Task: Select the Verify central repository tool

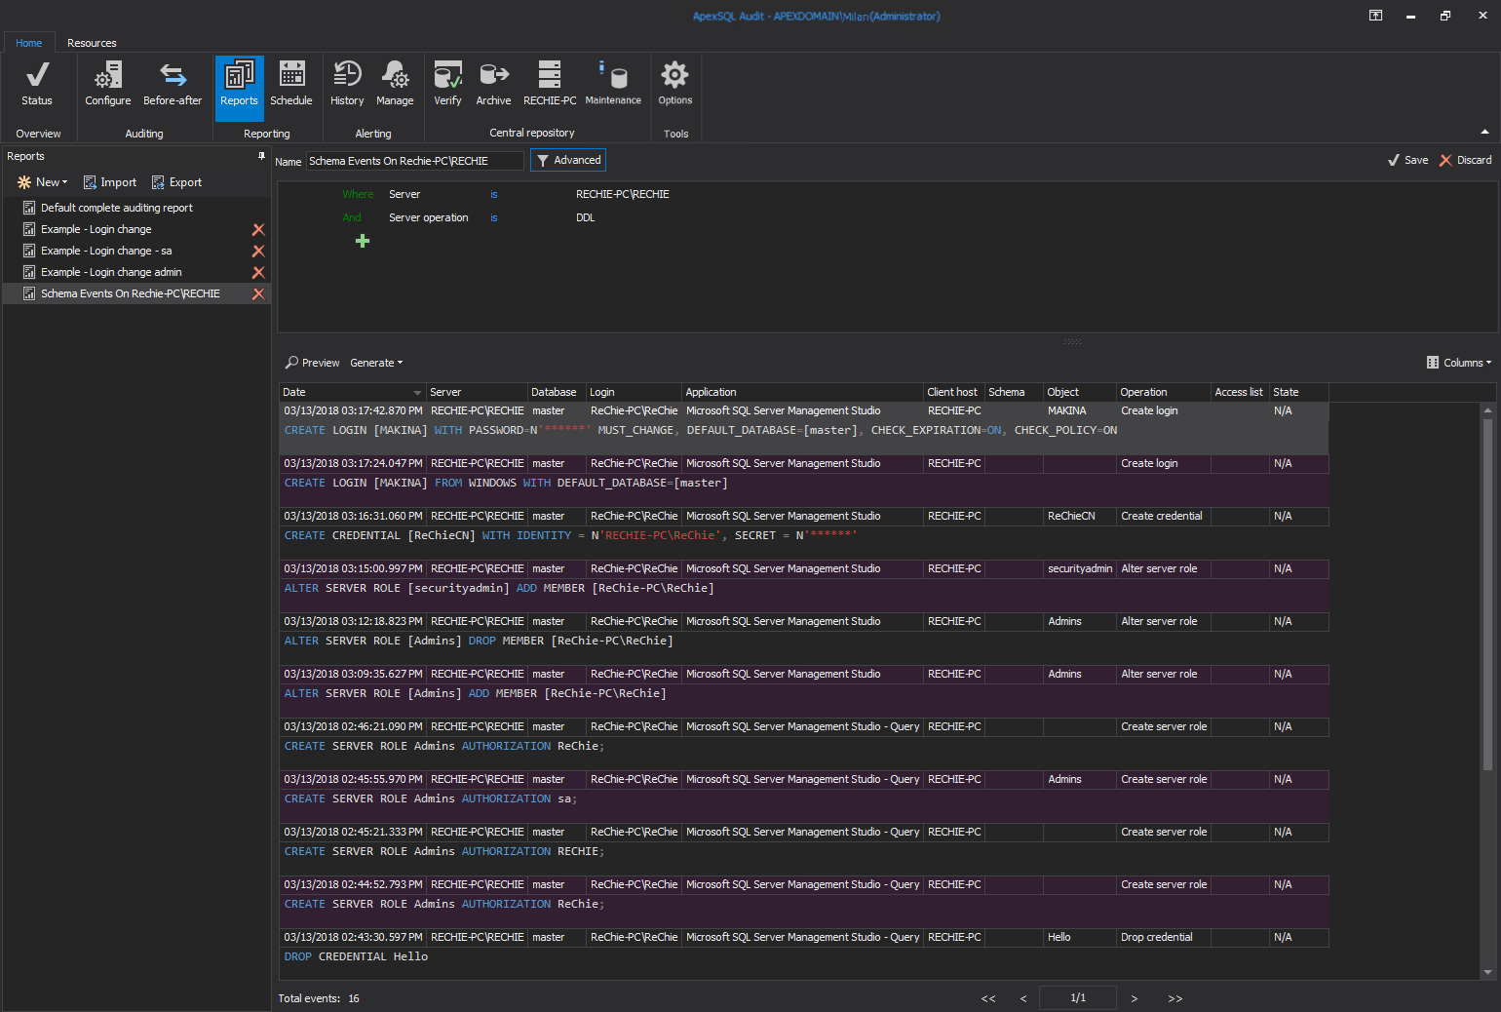Action: pyautogui.click(x=447, y=85)
